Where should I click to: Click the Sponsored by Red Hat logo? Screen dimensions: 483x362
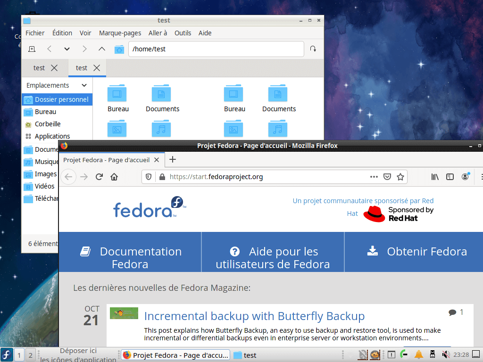click(x=398, y=214)
